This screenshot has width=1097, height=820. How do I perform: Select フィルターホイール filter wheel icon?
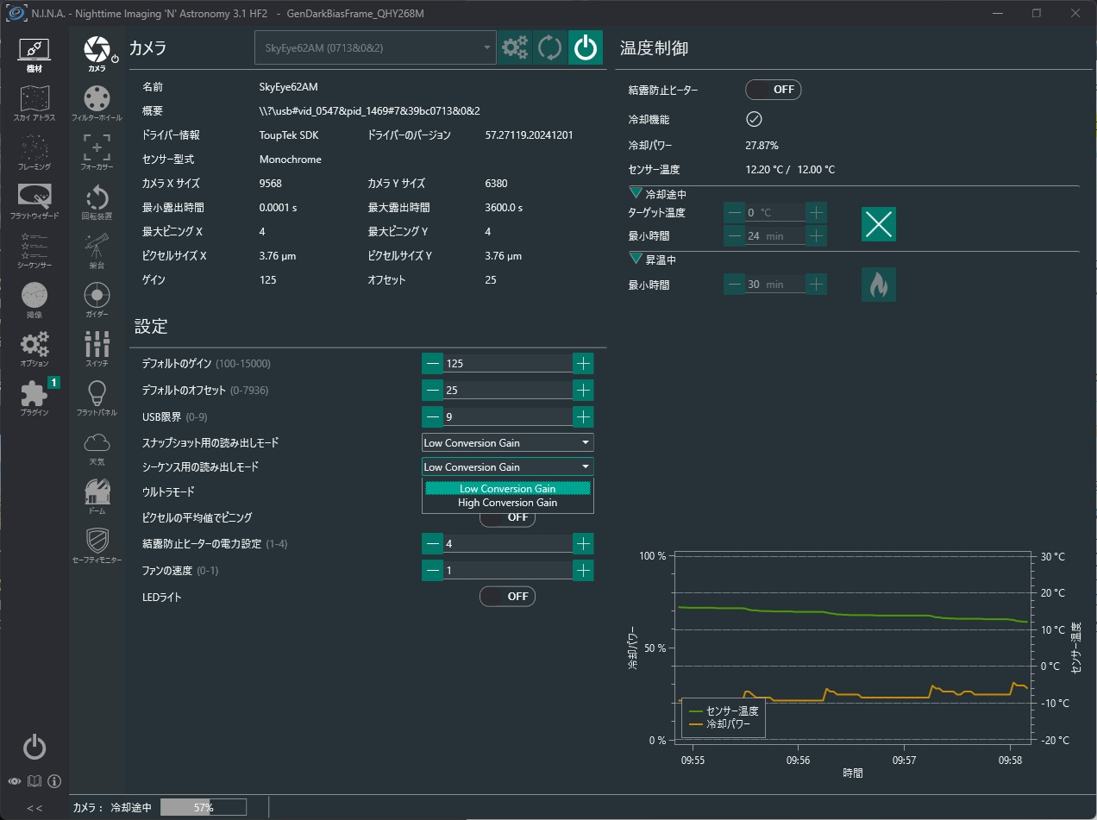97,103
